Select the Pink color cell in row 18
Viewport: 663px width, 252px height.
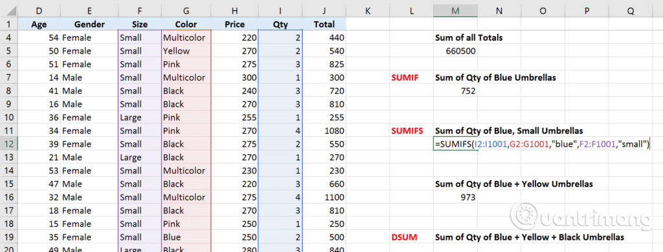coord(186,224)
